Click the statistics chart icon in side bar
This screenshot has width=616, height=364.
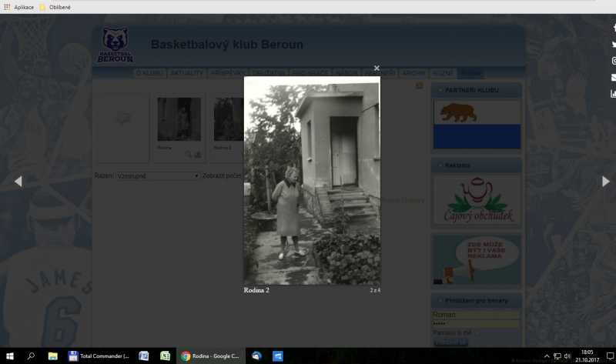(614, 93)
